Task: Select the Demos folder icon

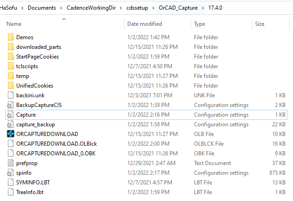Action: [11, 37]
